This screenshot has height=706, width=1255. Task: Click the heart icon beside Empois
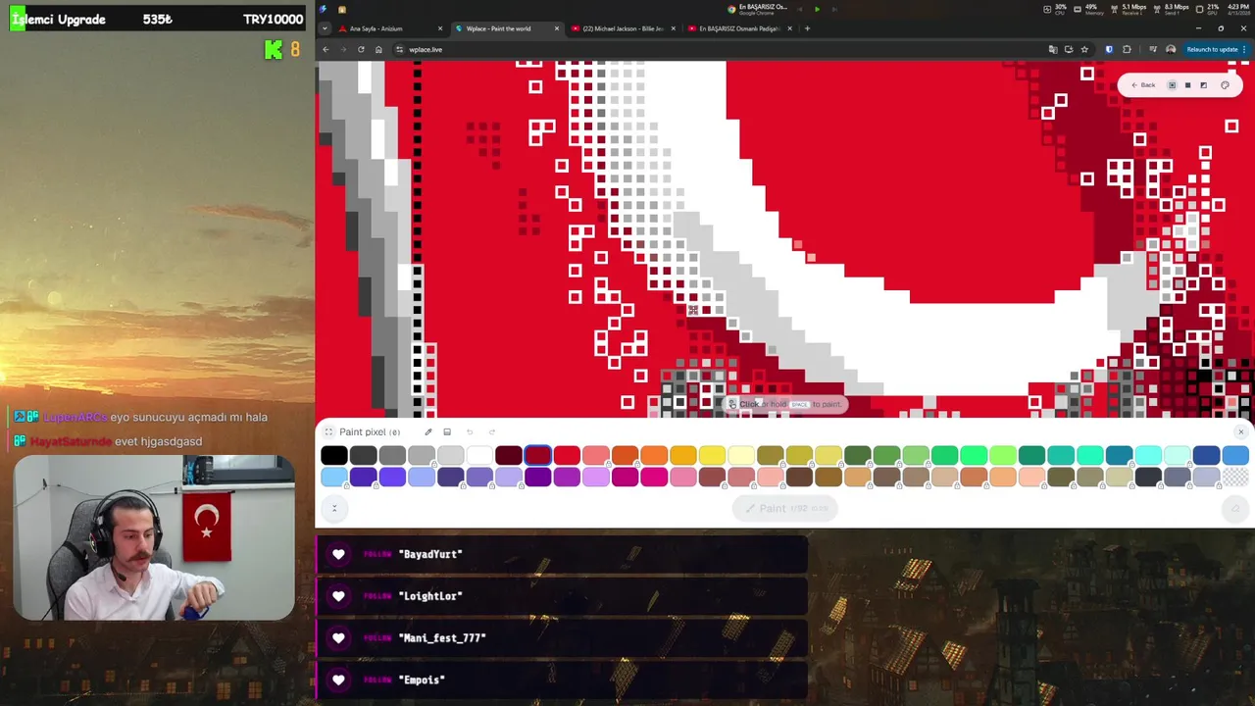(338, 680)
